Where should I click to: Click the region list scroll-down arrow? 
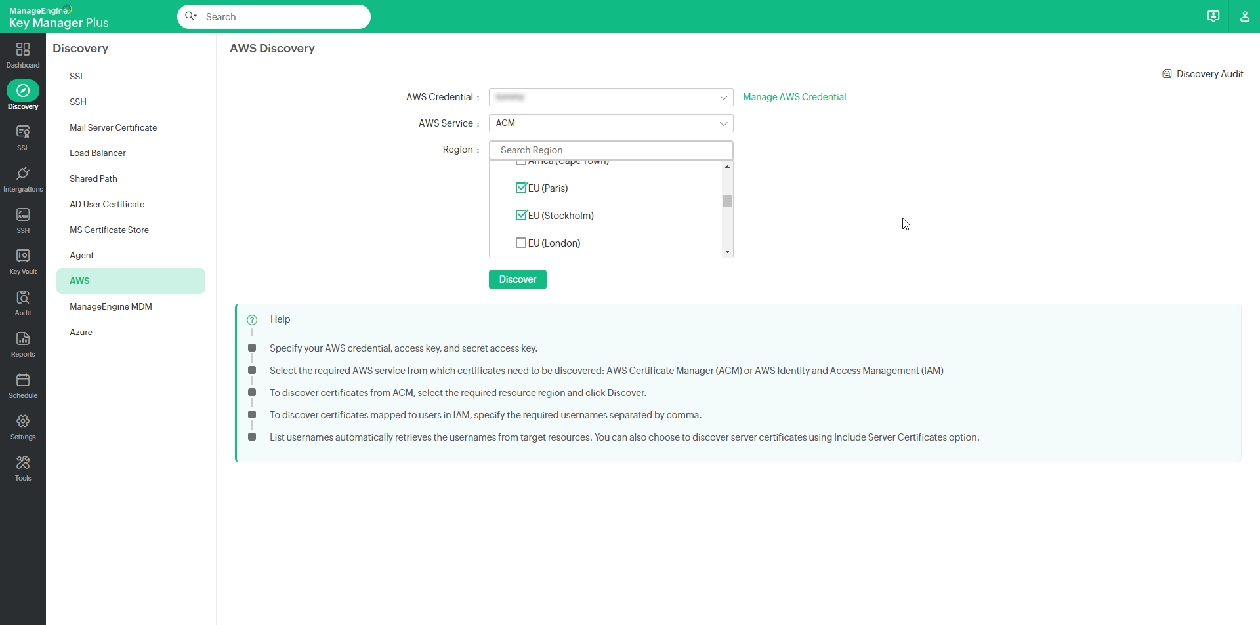[x=727, y=252]
